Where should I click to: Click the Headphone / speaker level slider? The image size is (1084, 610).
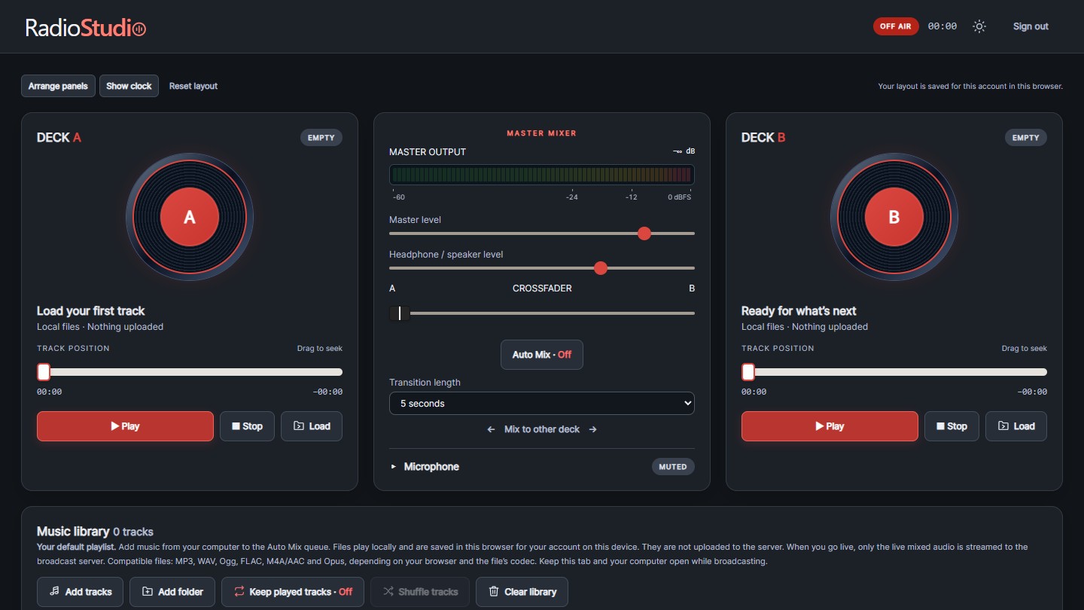click(x=542, y=268)
